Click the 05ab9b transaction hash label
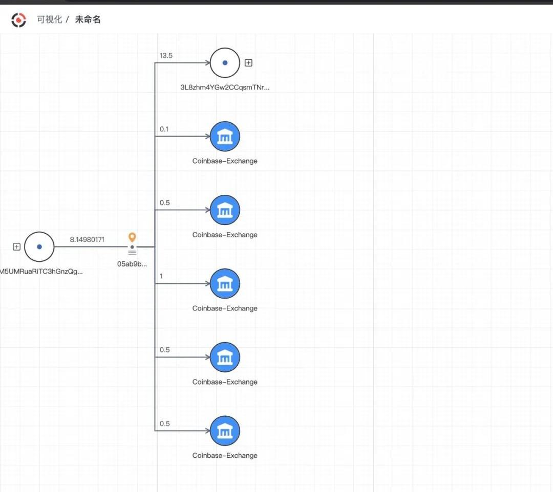This screenshot has width=553, height=492. tap(132, 264)
